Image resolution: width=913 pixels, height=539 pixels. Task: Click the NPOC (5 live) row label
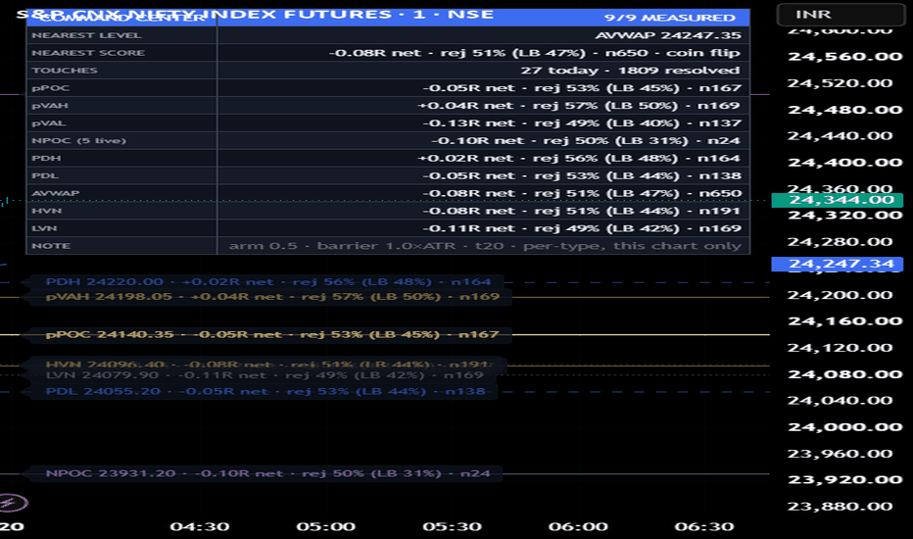[78, 140]
